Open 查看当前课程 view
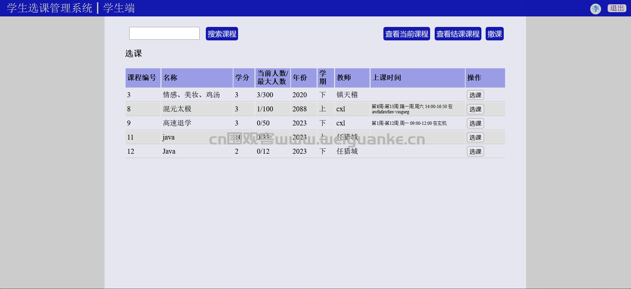Viewport: 631px width, 289px height. coord(407,34)
